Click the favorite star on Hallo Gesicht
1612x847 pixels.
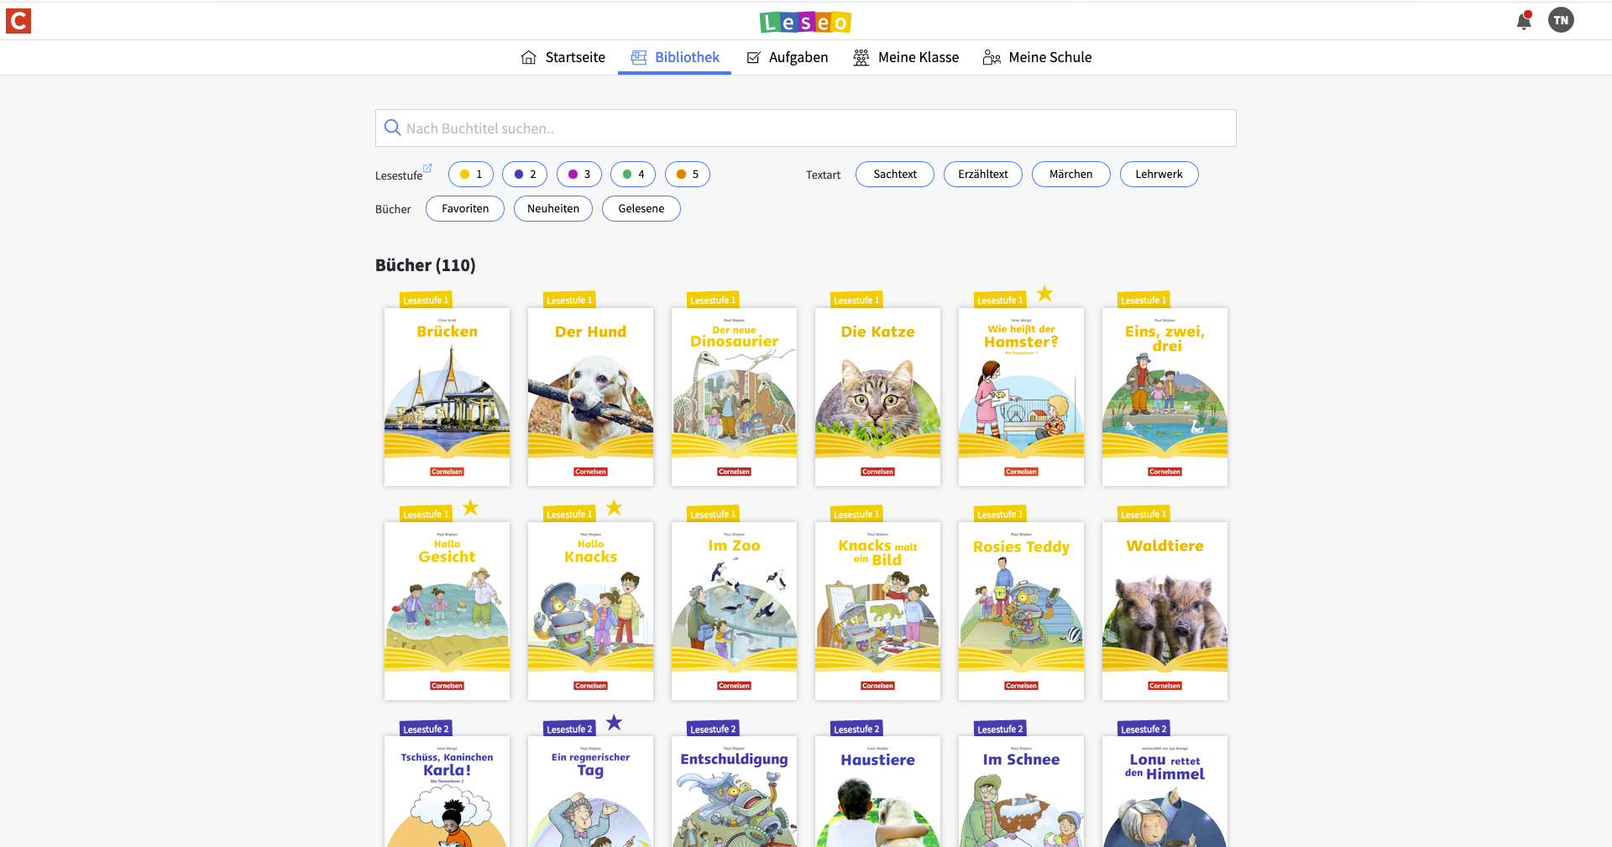pos(470,507)
